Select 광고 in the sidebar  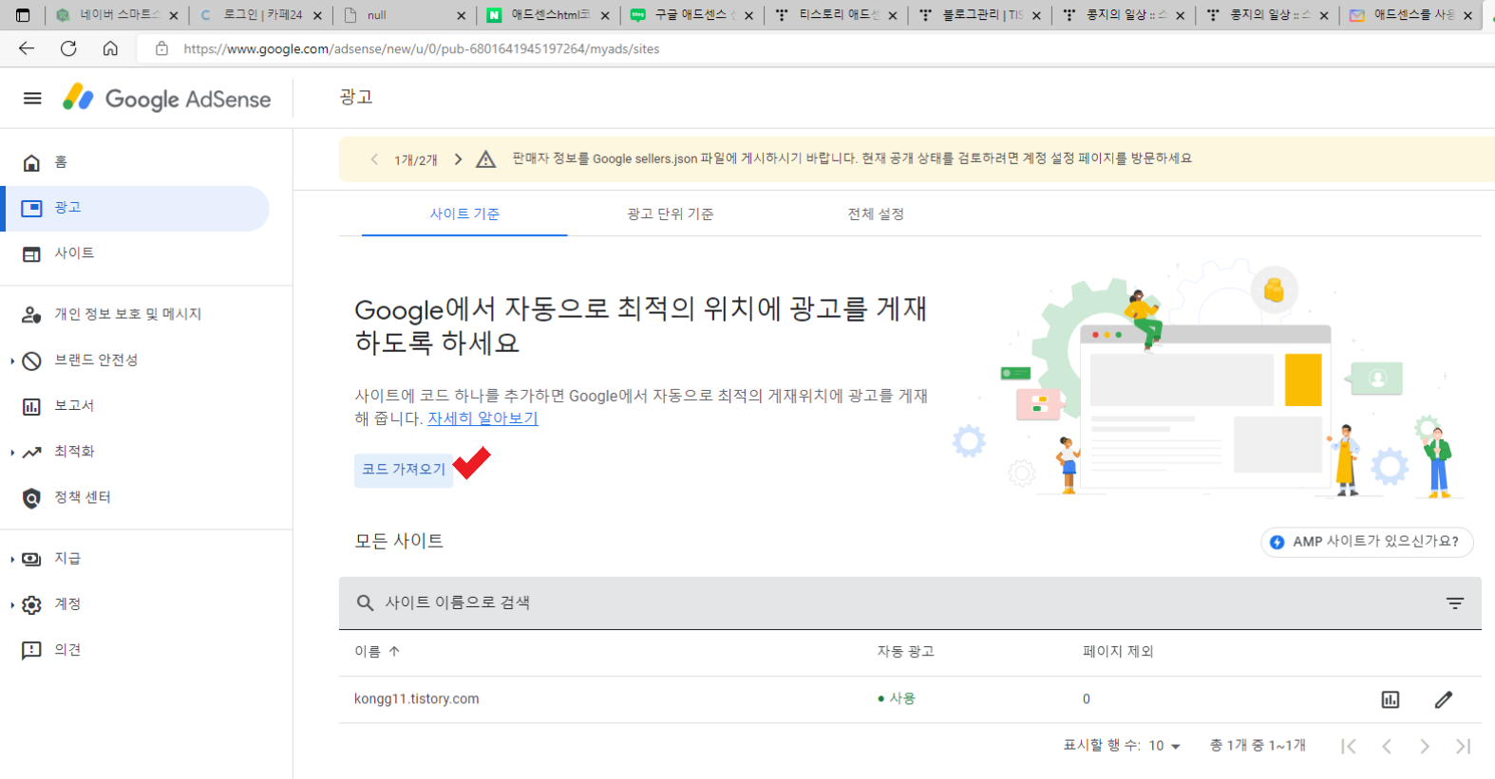137,208
